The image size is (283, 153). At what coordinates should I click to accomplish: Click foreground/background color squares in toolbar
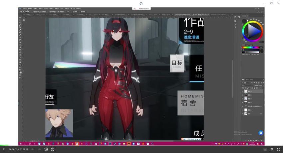pyautogui.click(x=20, y=72)
